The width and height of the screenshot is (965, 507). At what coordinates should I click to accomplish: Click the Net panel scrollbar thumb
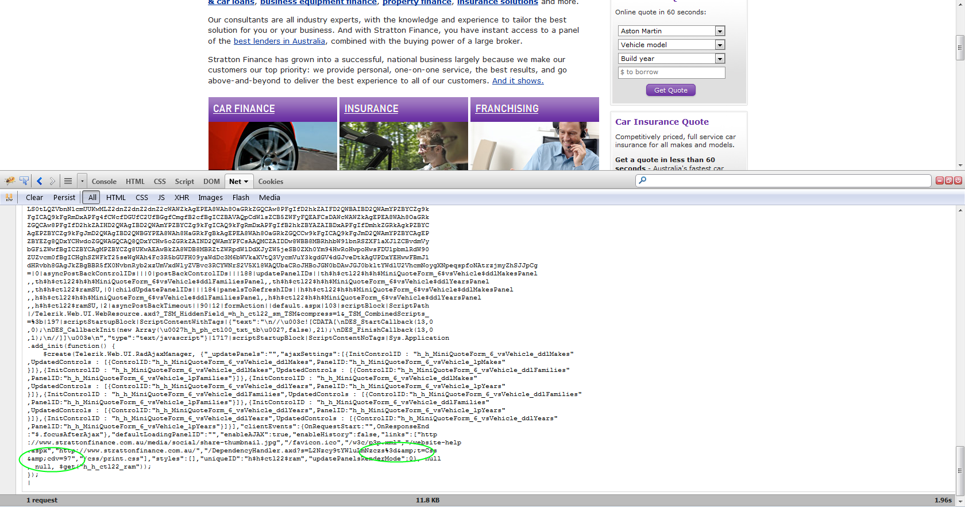point(960,470)
